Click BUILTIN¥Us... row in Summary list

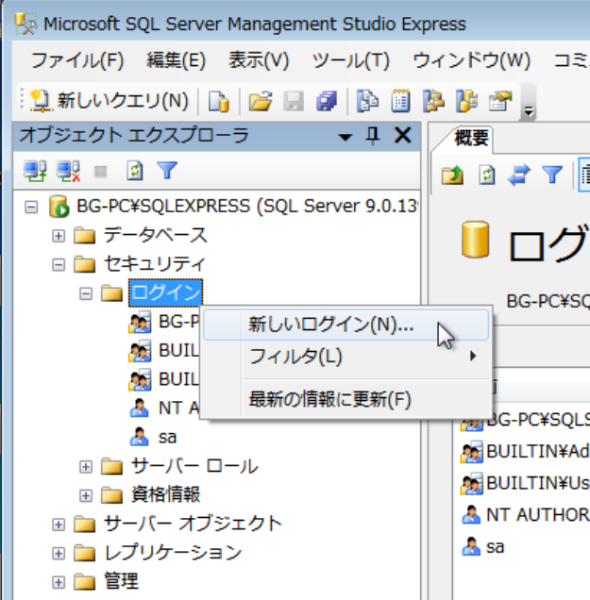[525, 484]
